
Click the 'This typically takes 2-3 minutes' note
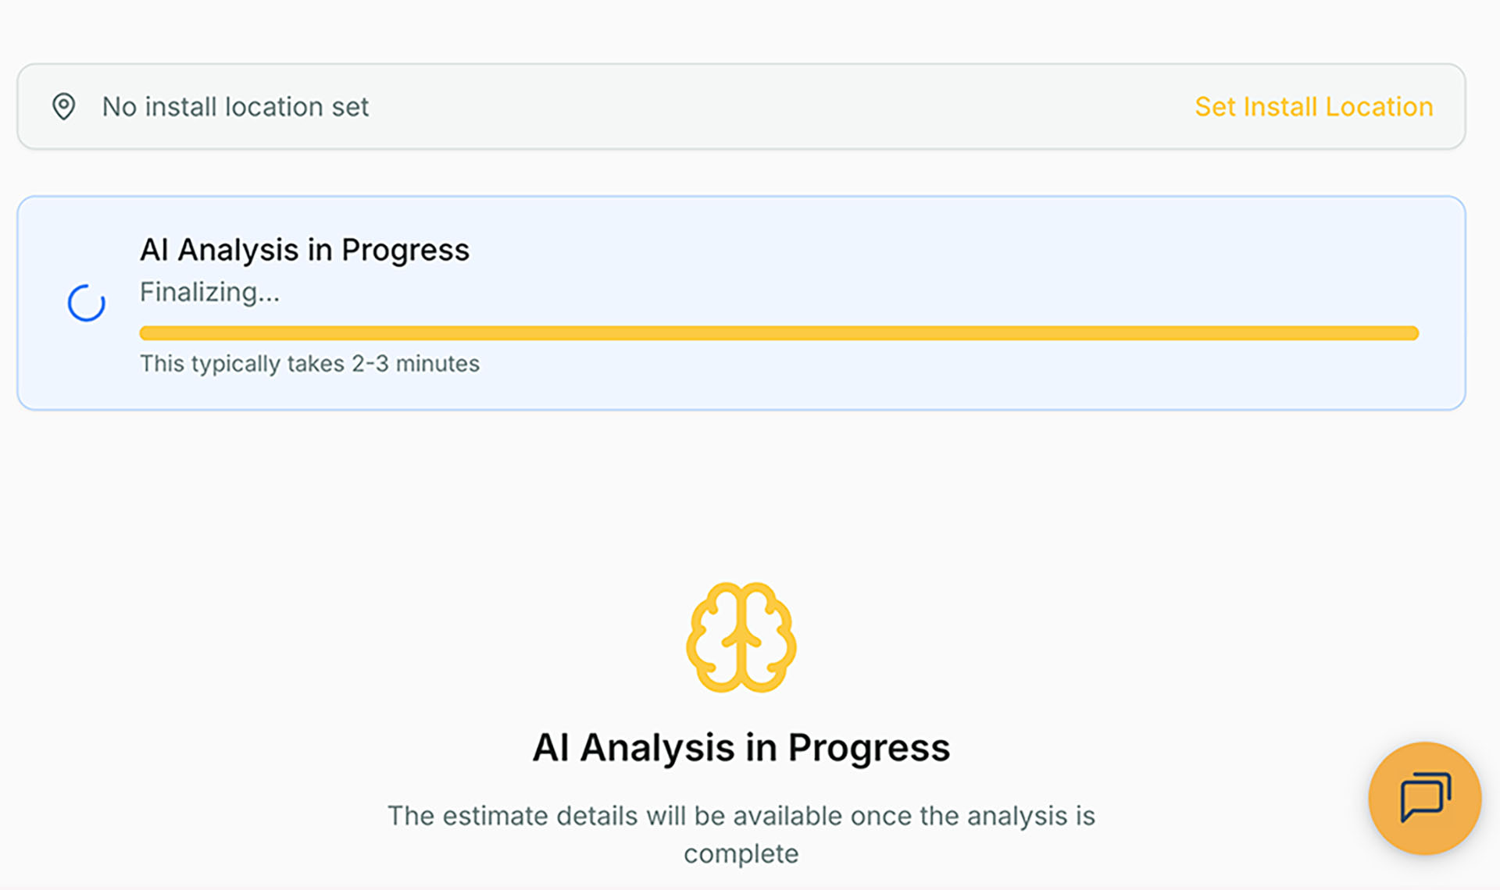point(309,363)
